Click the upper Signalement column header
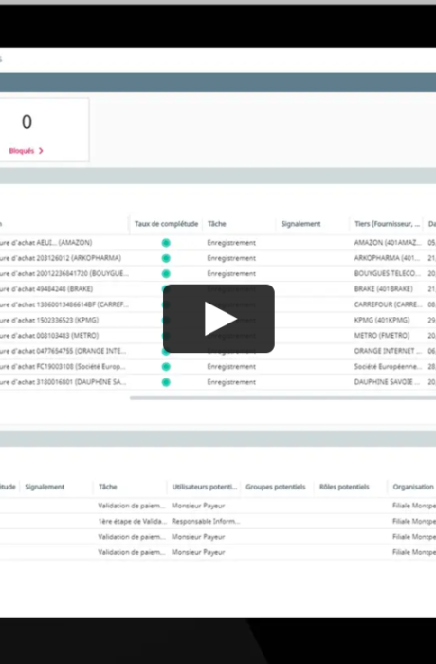This screenshot has width=436, height=664. [x=301, y=224]
